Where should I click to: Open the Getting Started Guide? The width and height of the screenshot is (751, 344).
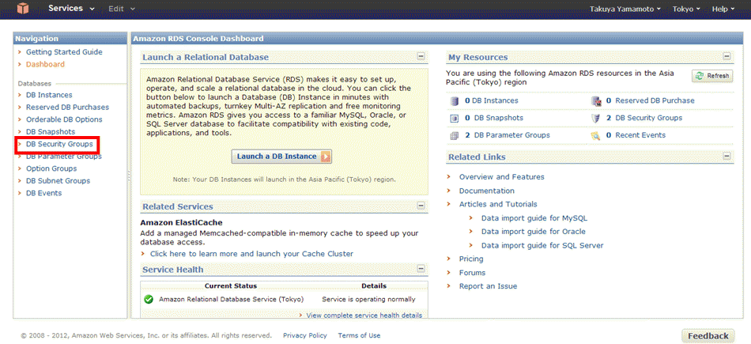pos(64,51)
